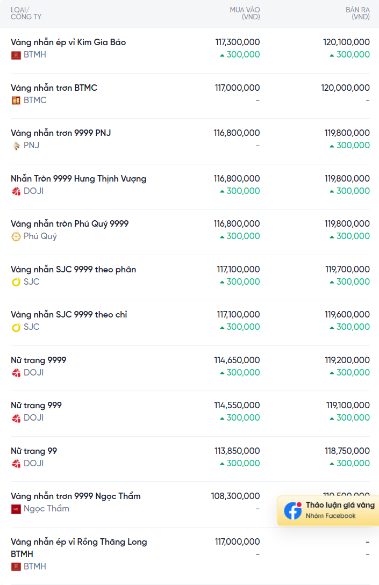Open Nhẫn Tròn 9999 Hưng Thịnh Vượng
379x585 pixels.
[x=78, y=179]
